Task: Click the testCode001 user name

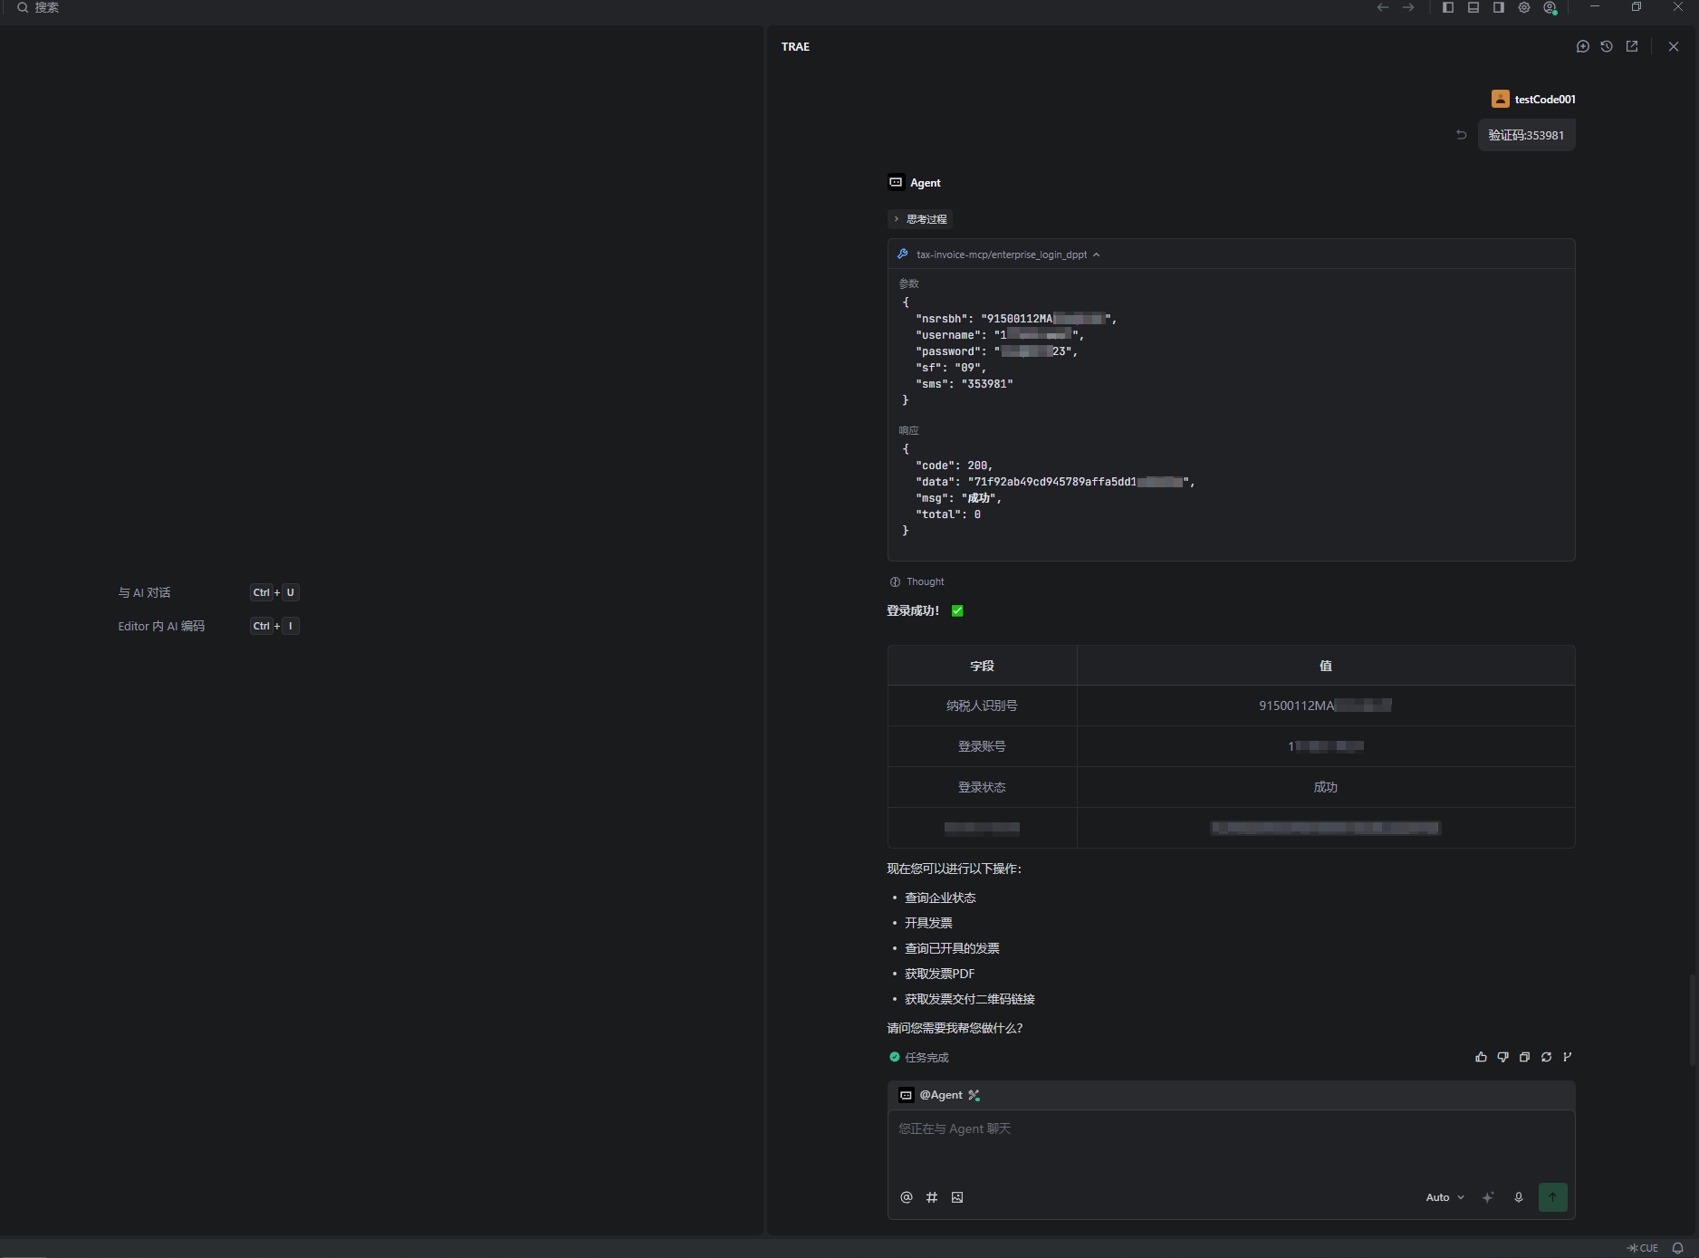Action: coord(1545,100)
